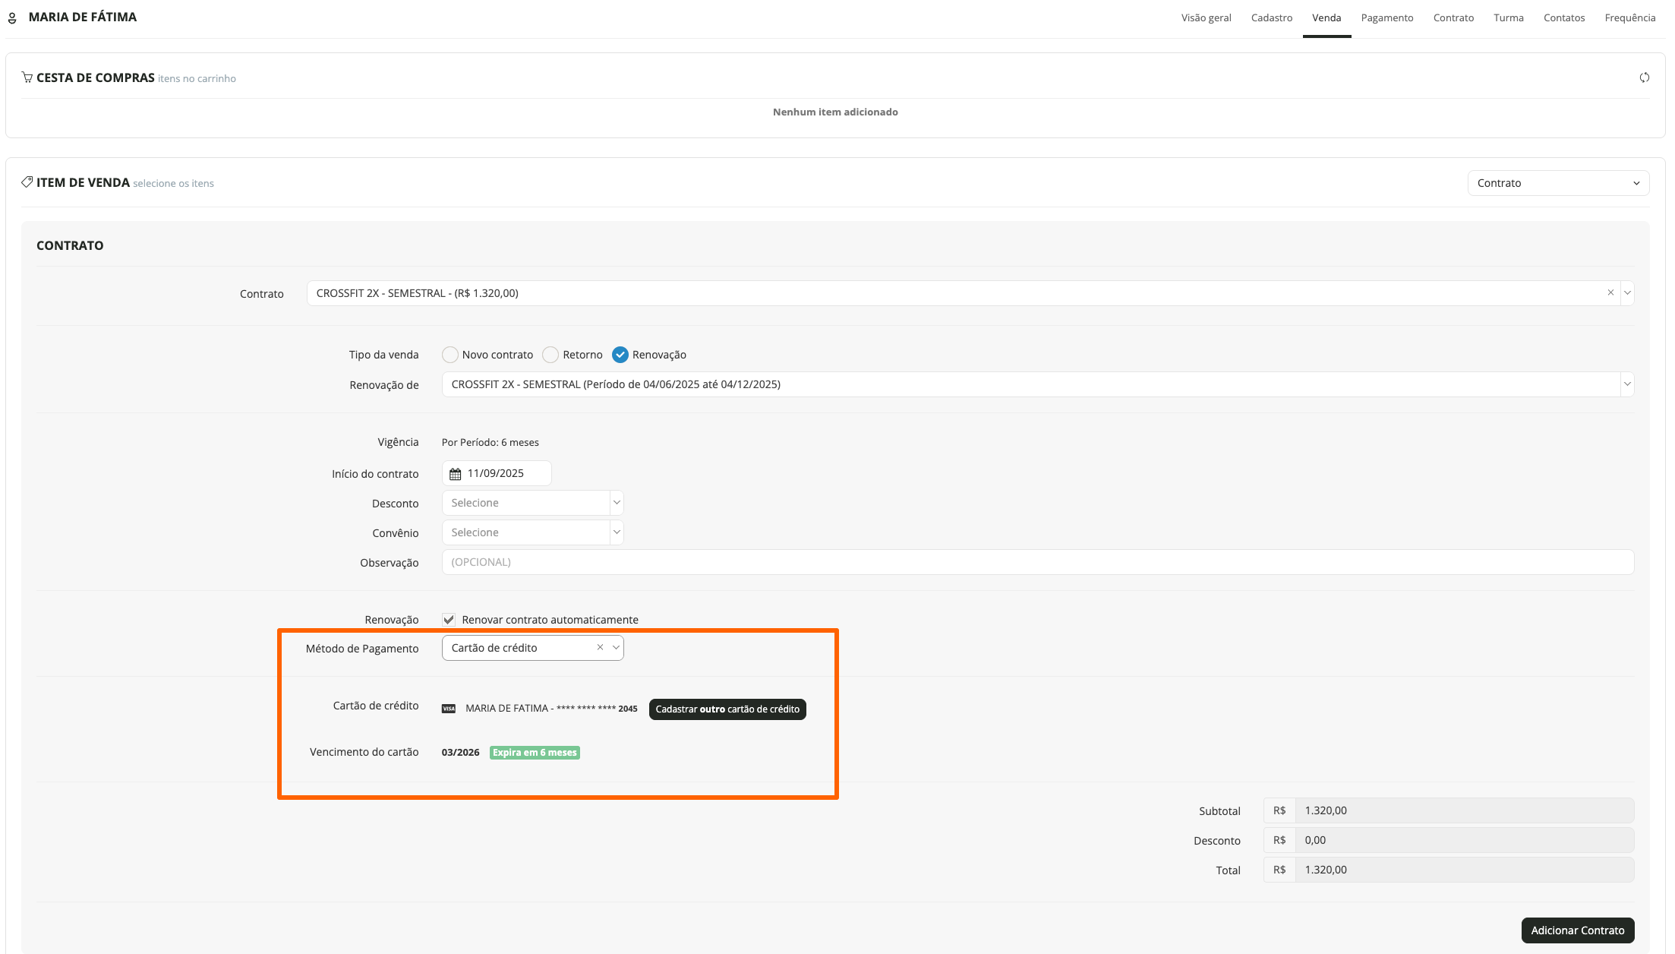Viewport: 1675px width, 954px height.
Task: Select the Retorno radio option
Action: [x=550, y=355]
